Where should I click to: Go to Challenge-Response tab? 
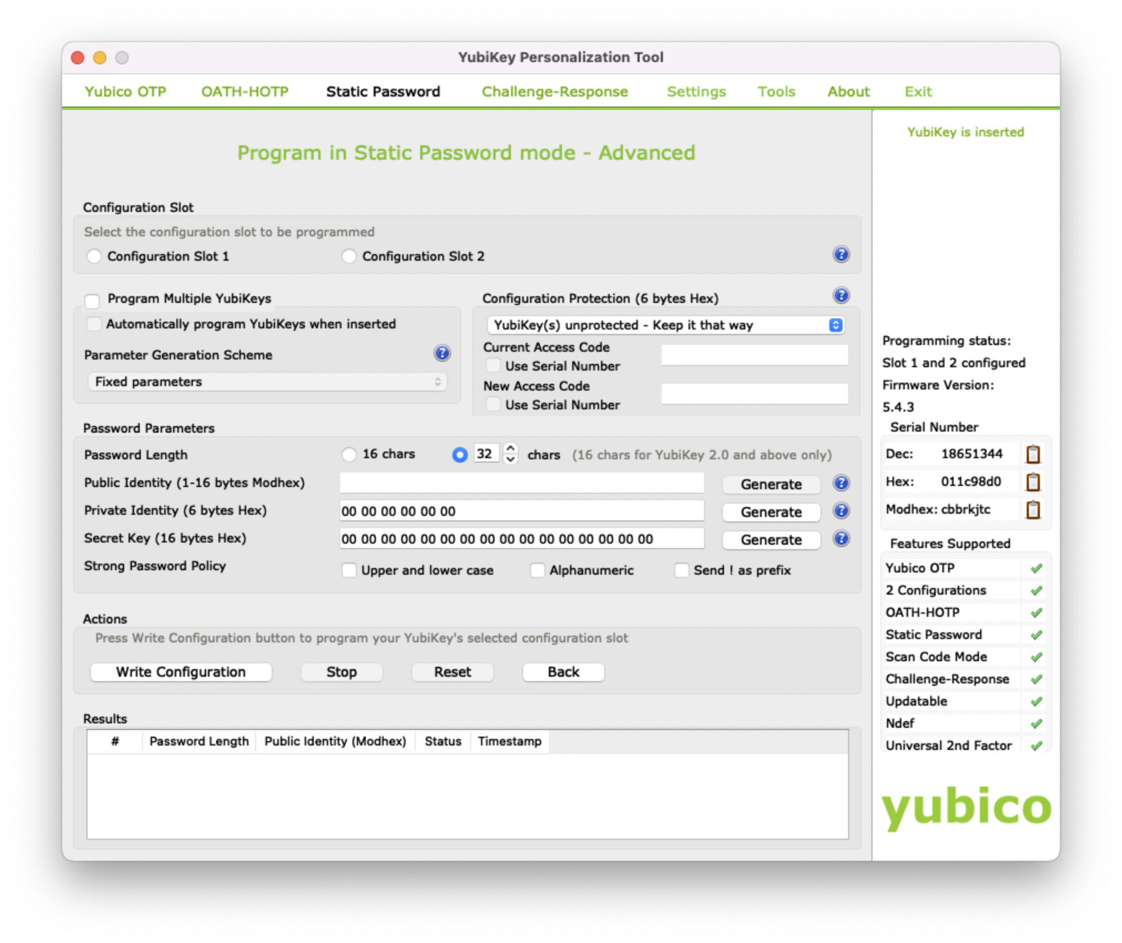pyautogui.click(x=555, y=91)
